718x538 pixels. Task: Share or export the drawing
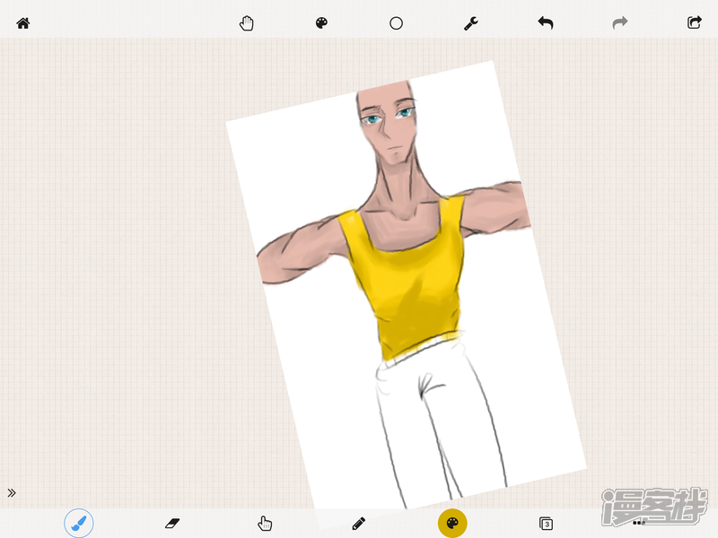694,23
